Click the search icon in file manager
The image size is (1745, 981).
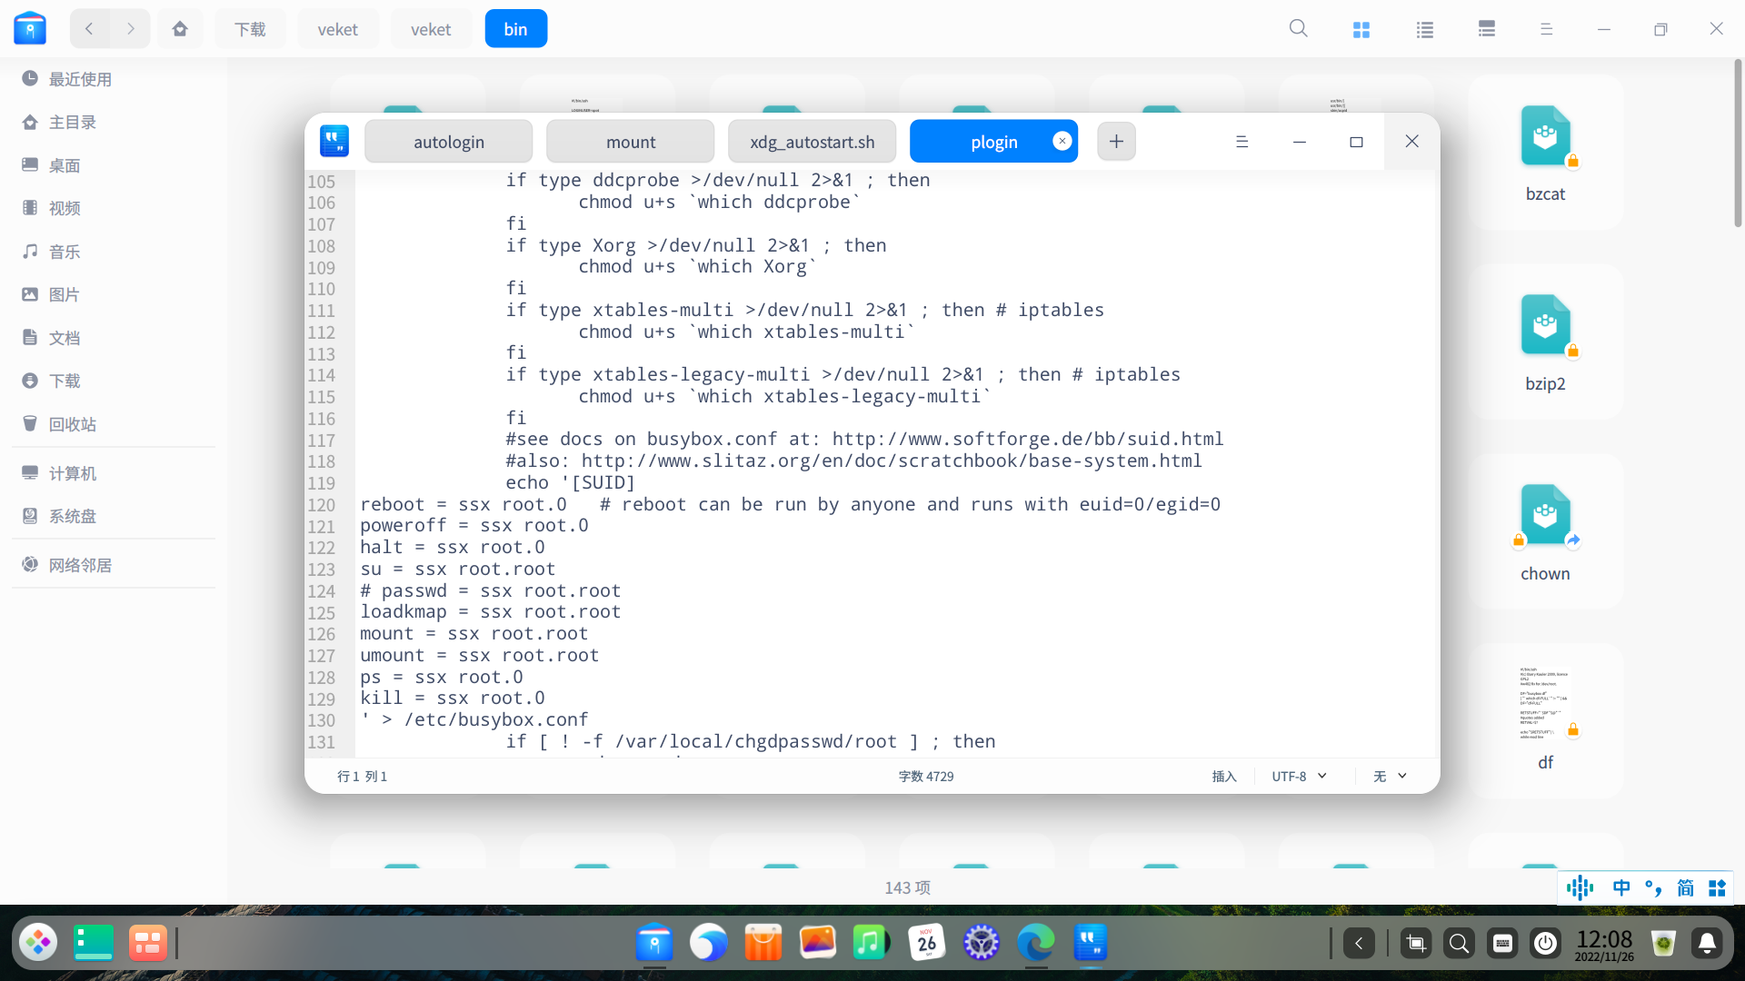(x=1298, y=29)
